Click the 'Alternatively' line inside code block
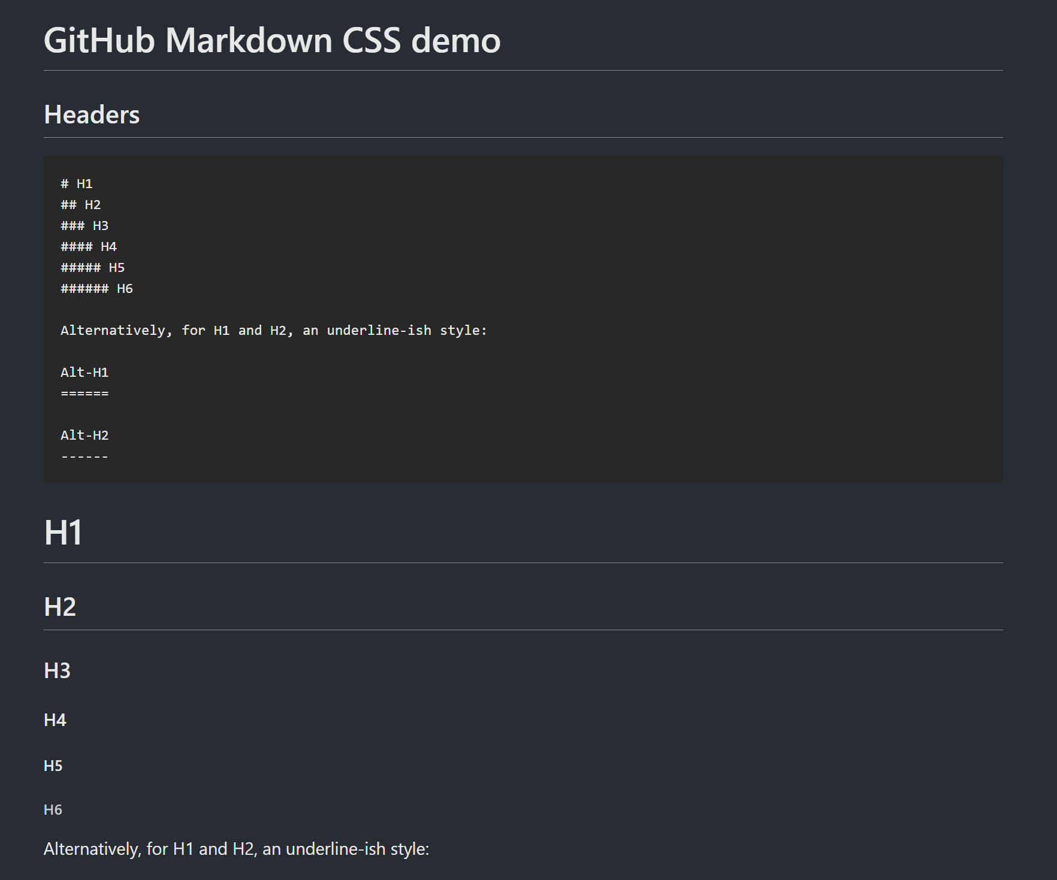 point(274,331)
